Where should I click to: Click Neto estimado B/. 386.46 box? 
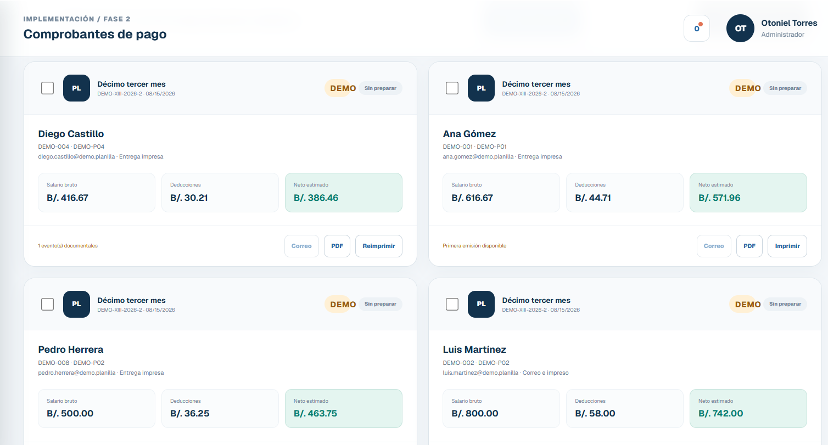(344, 193)
